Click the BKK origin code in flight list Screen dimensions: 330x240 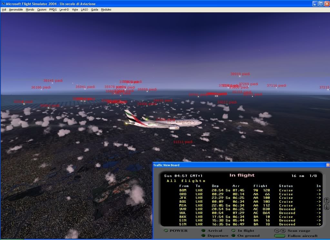(183, 217)
